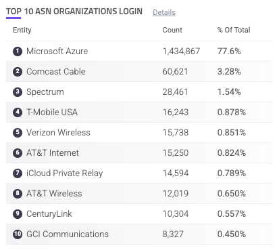279x250 pixels.
Task: Click the rank 1 badge for Microsoft Azure
Action: point(18,51)
